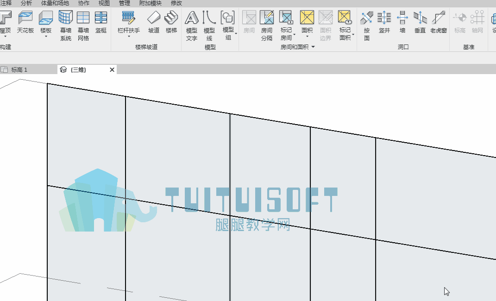Switch to the 附加模块 ribbon tab

click(x=150, y=3)
